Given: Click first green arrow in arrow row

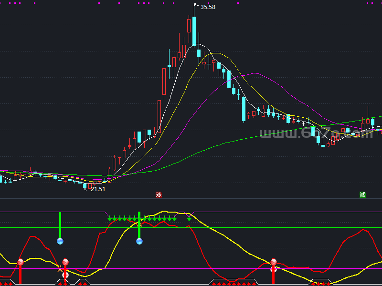Looking at the screenshot, I should [110, 219].
